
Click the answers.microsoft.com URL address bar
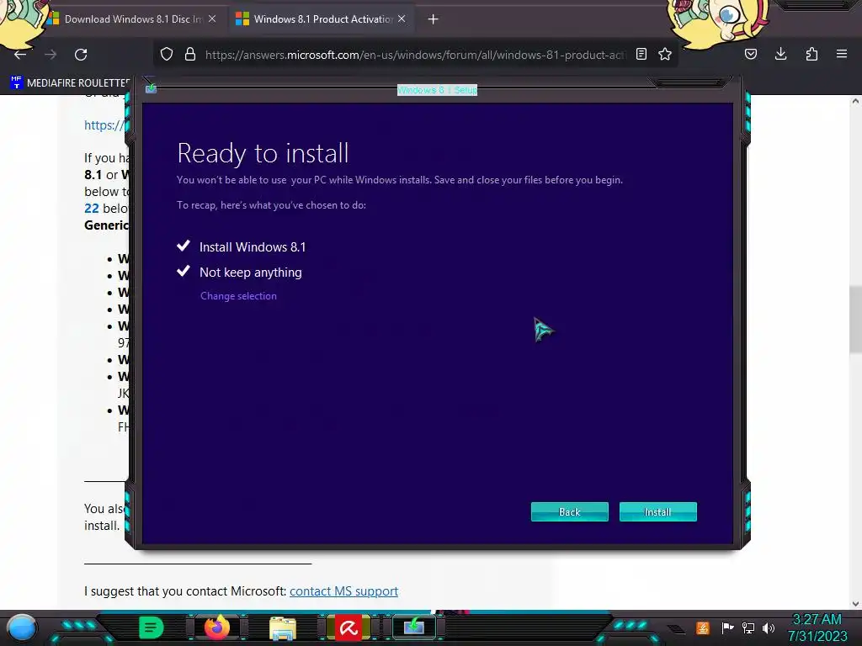[415, 55]
